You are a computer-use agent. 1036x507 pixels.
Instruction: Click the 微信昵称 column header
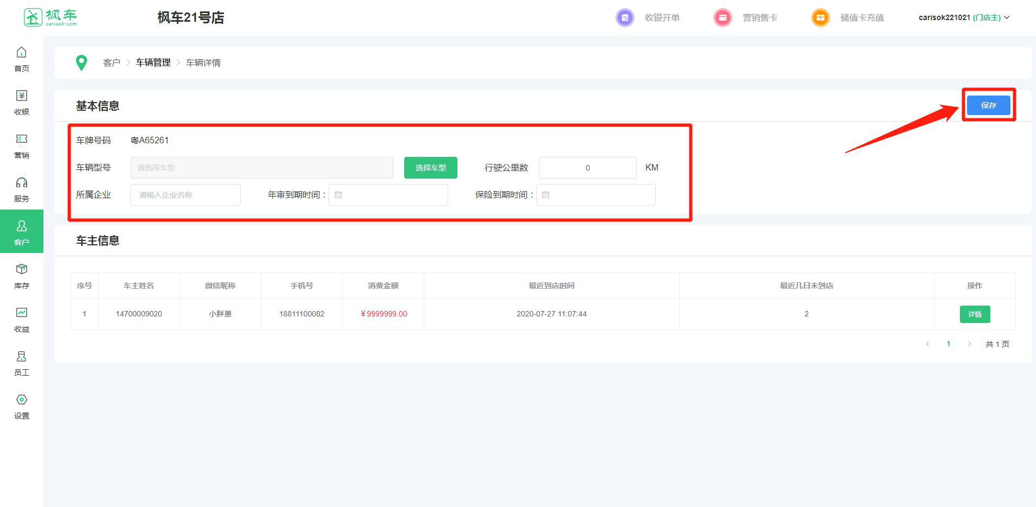click(x=221, y=286)
